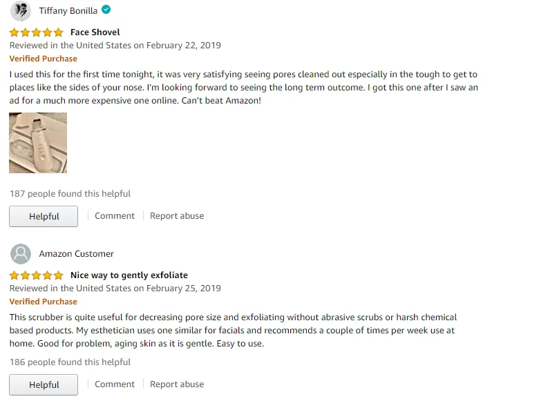
Task: Click star rating of the gently exfoliate review
Action: (x=37, y=275)
